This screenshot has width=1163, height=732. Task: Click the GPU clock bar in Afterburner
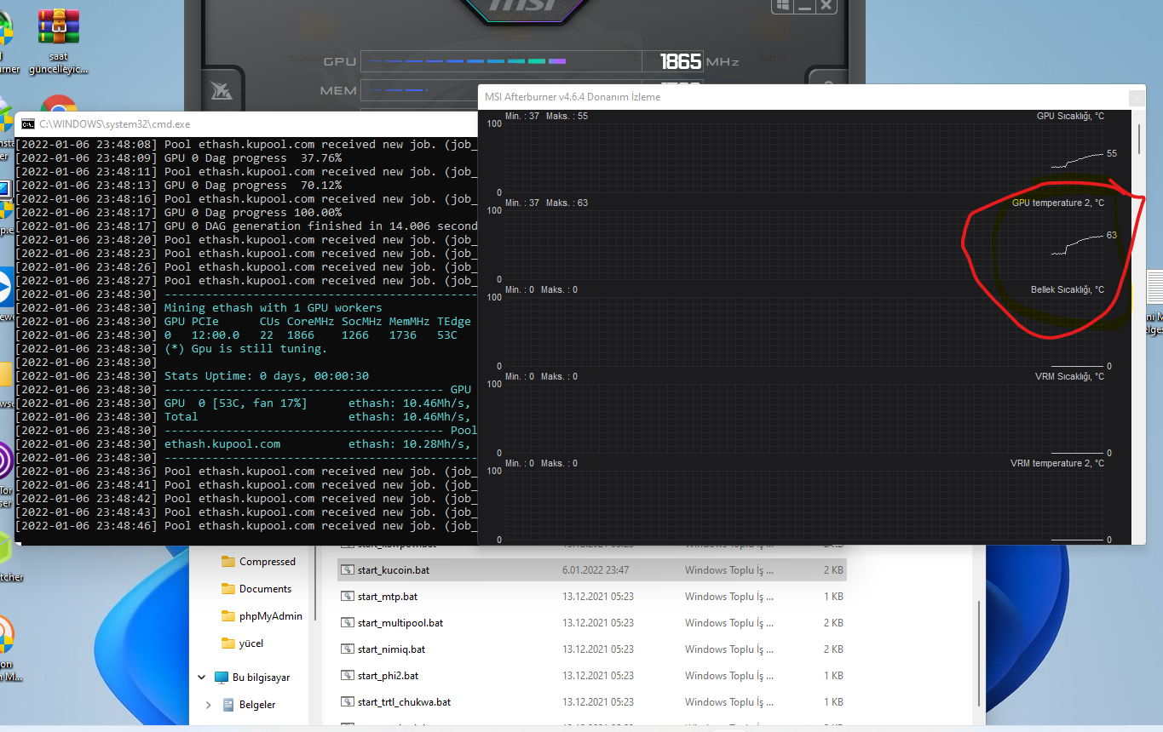coord(501,61)
